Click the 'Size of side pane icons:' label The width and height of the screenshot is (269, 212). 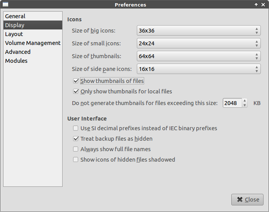pos(102,69)
